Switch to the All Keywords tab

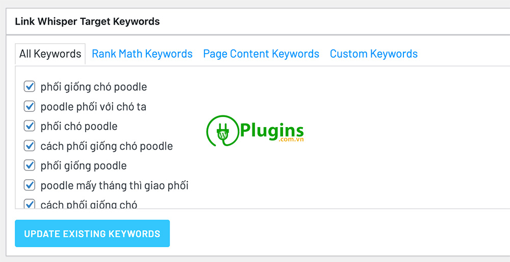[x=50, y=54]
